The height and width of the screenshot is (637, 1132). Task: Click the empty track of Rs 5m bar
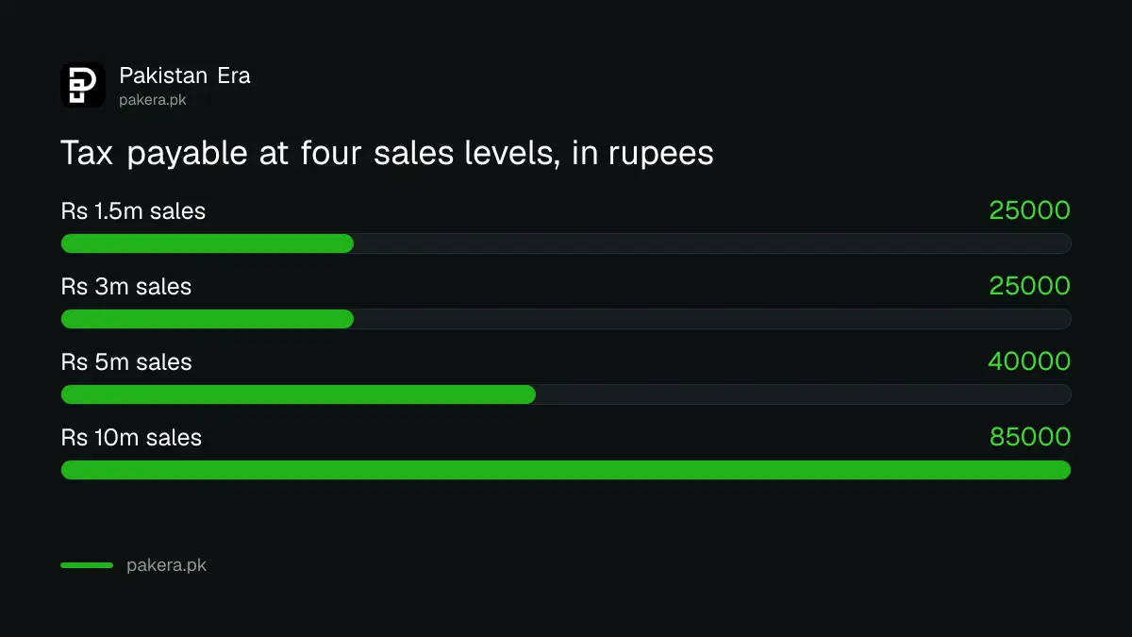(804, 394)
